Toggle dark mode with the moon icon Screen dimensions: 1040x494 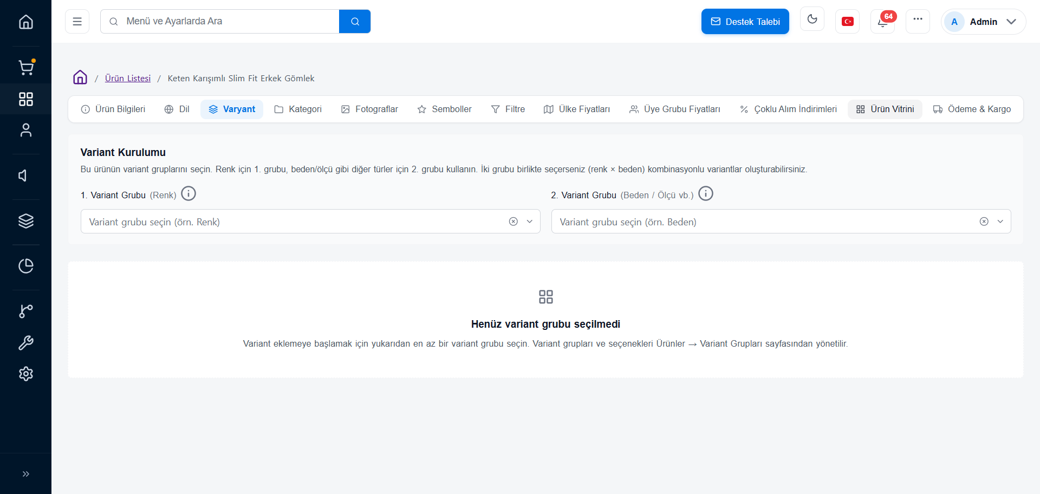[x=812, y=19]
